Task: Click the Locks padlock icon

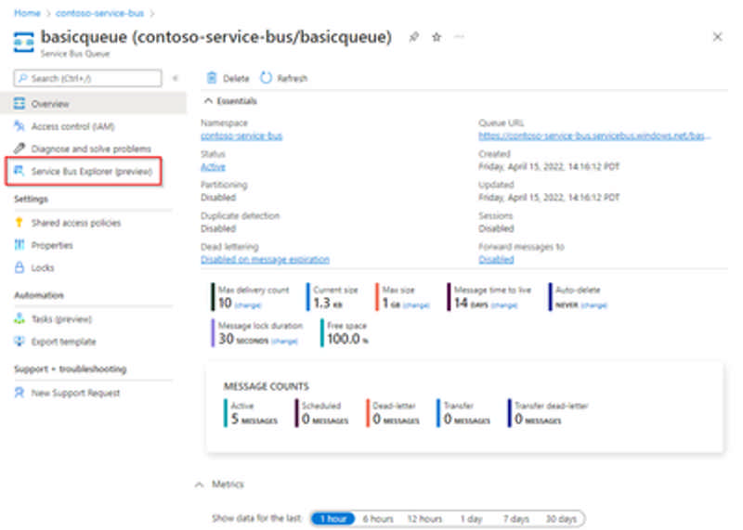Action: pos(20,267)
